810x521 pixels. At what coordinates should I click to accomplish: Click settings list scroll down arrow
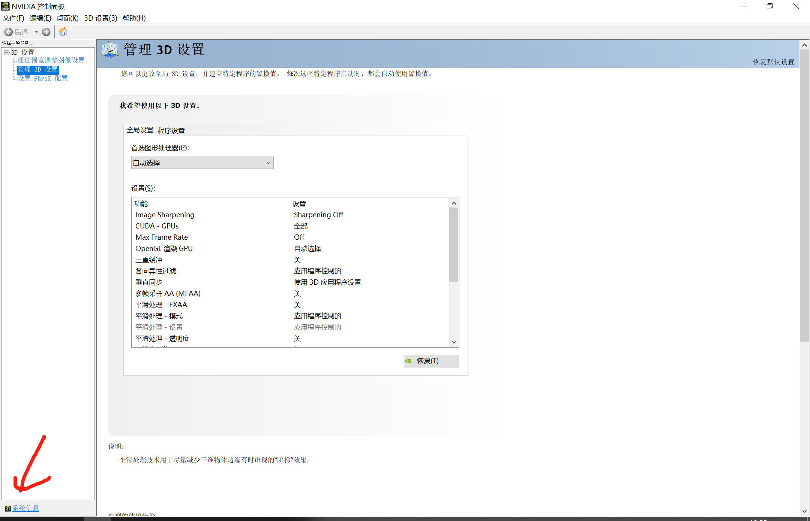pos(454,342)
